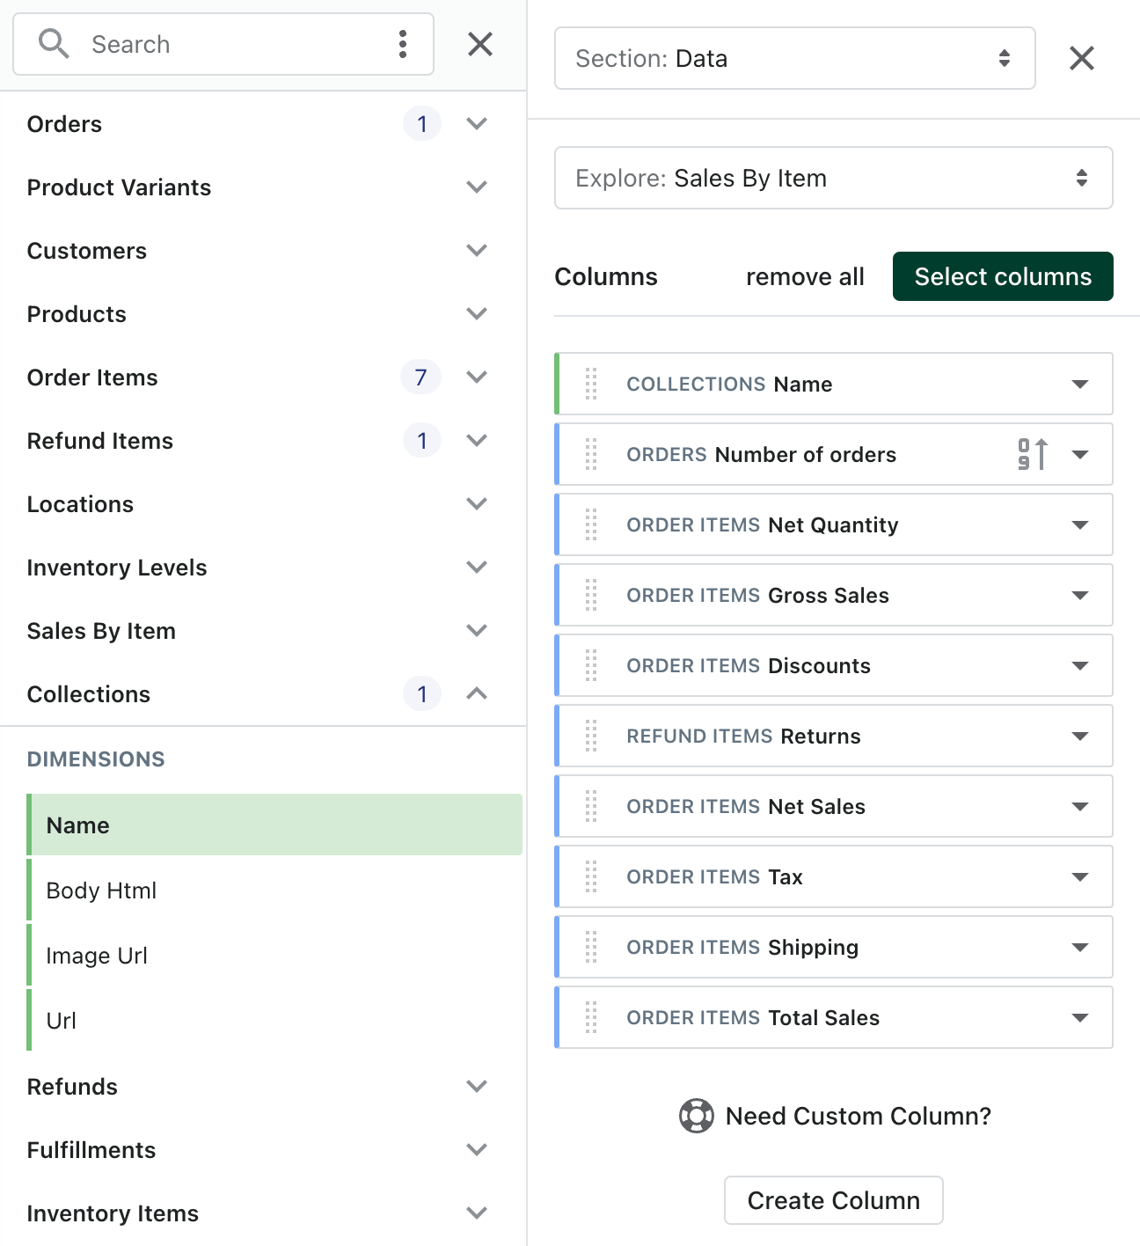Image resolution: width=1140 pixels, height=1246 pixels.
Task: Click the Create Column button
Action: click(x=834, y=1200)
